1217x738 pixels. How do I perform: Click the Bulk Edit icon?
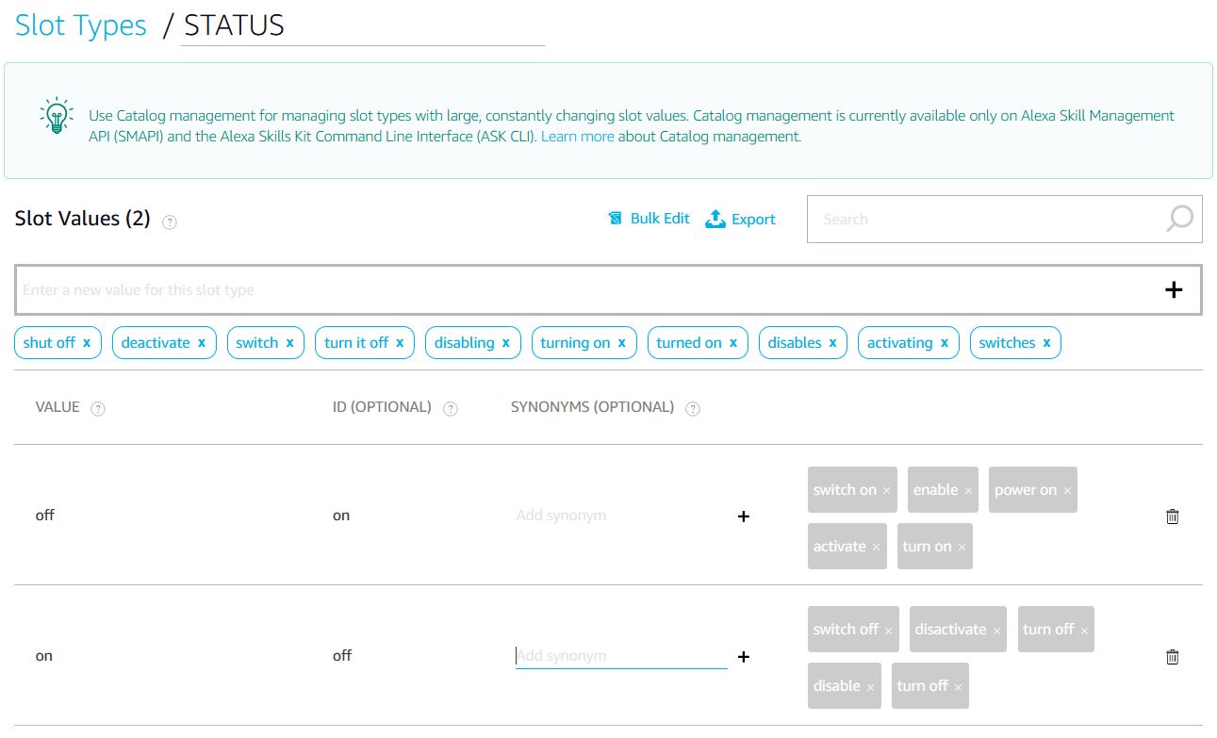click(615, 218)
